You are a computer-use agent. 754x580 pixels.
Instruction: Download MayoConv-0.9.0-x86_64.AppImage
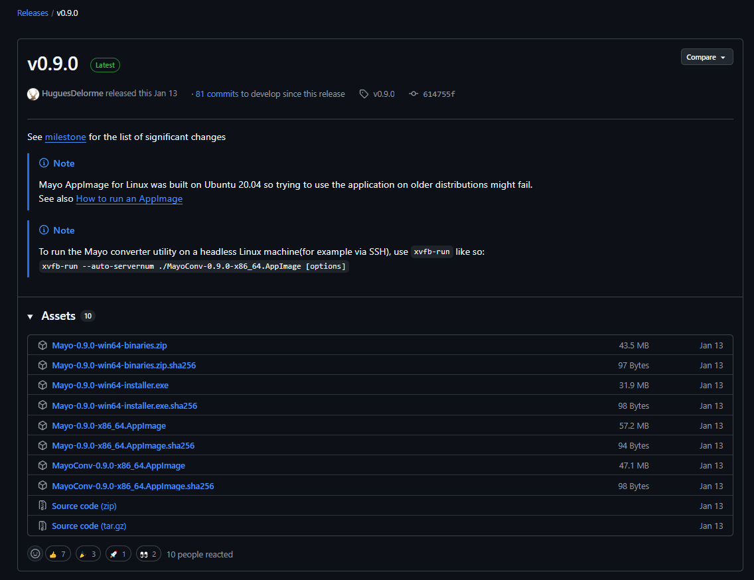(x=118, y=466)
